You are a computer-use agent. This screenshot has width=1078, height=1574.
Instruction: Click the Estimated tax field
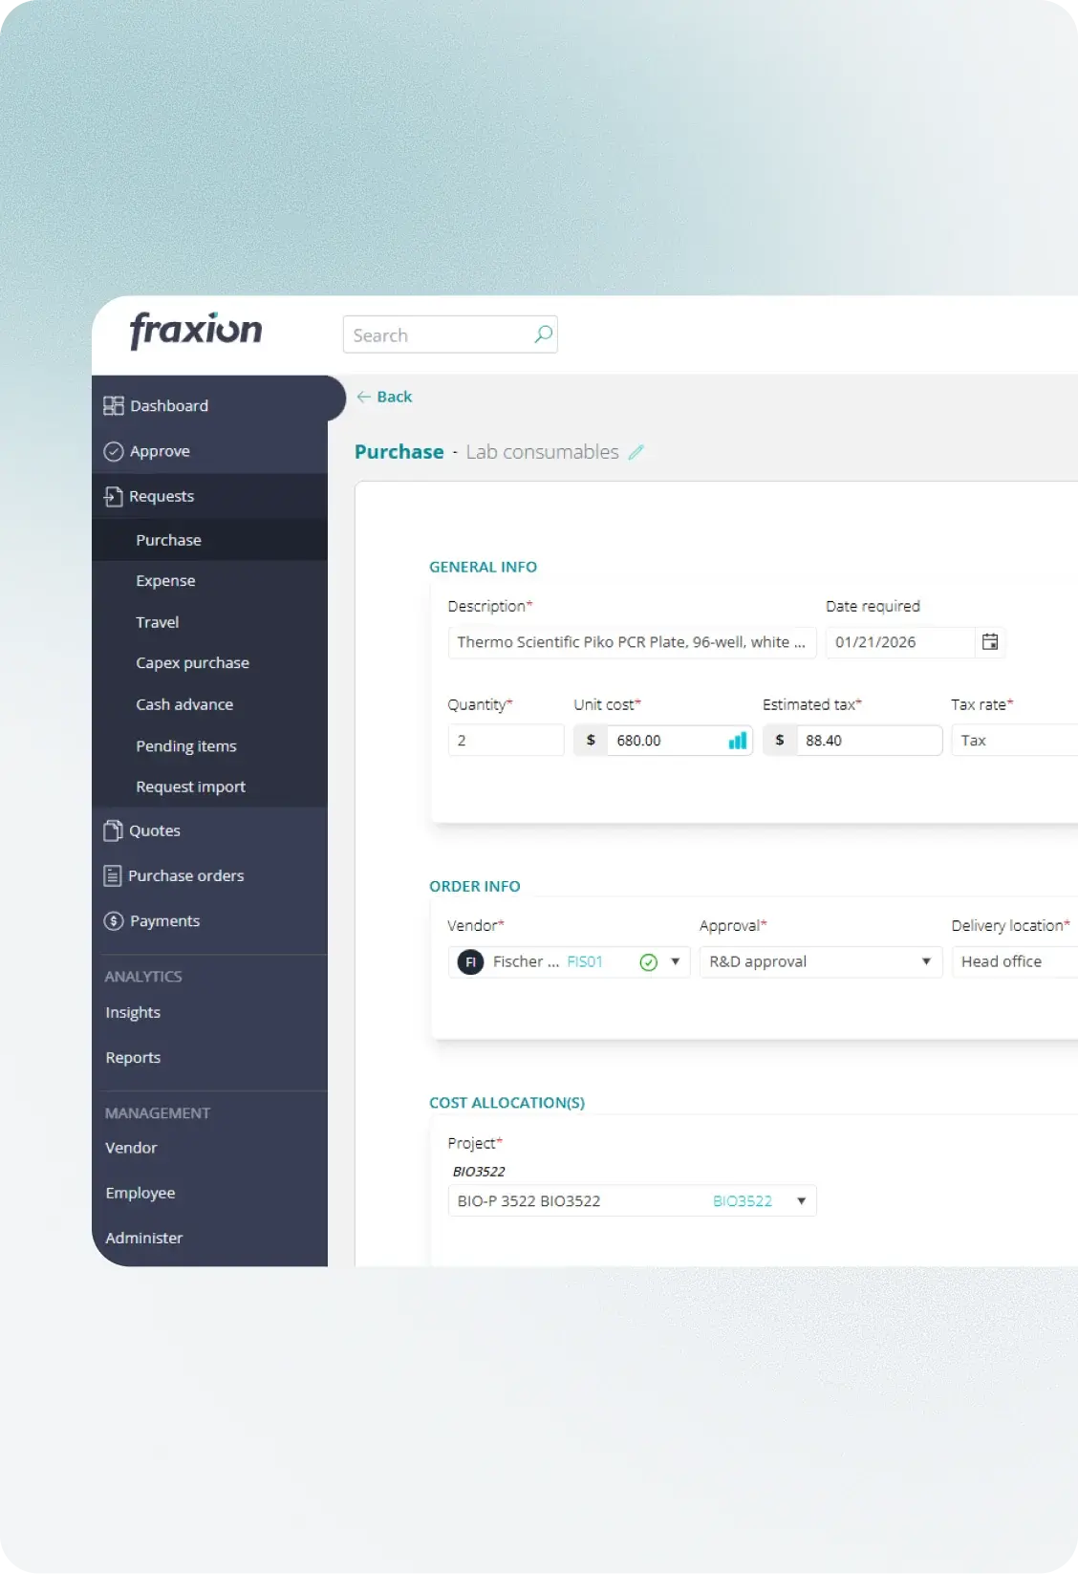[869, 741]
